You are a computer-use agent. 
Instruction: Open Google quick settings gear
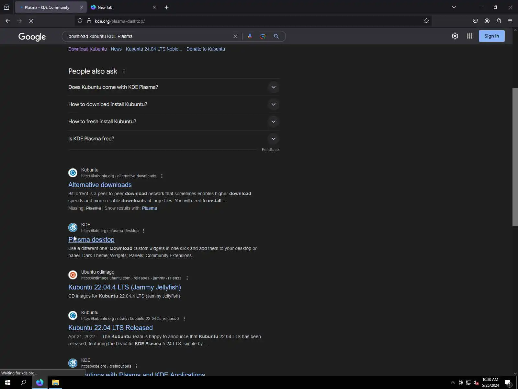point(455,36)
